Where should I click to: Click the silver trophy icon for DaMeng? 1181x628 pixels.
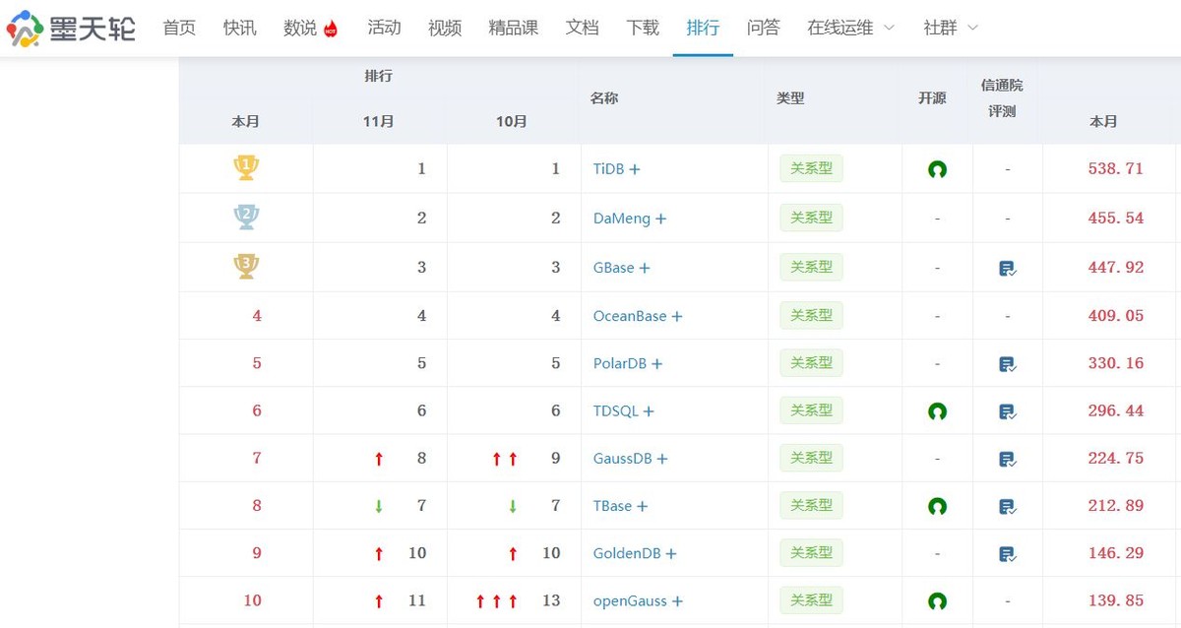click(x=245, y=216)
